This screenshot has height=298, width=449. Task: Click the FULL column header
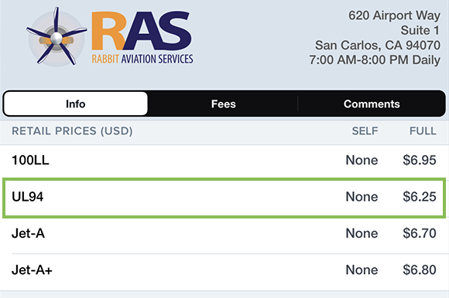pos(423,131)
